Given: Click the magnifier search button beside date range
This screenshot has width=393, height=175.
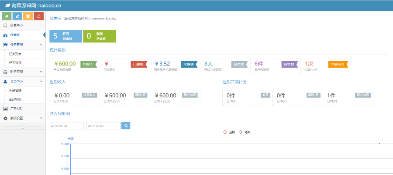Looking at the screenshot, I should click(126, 126).
